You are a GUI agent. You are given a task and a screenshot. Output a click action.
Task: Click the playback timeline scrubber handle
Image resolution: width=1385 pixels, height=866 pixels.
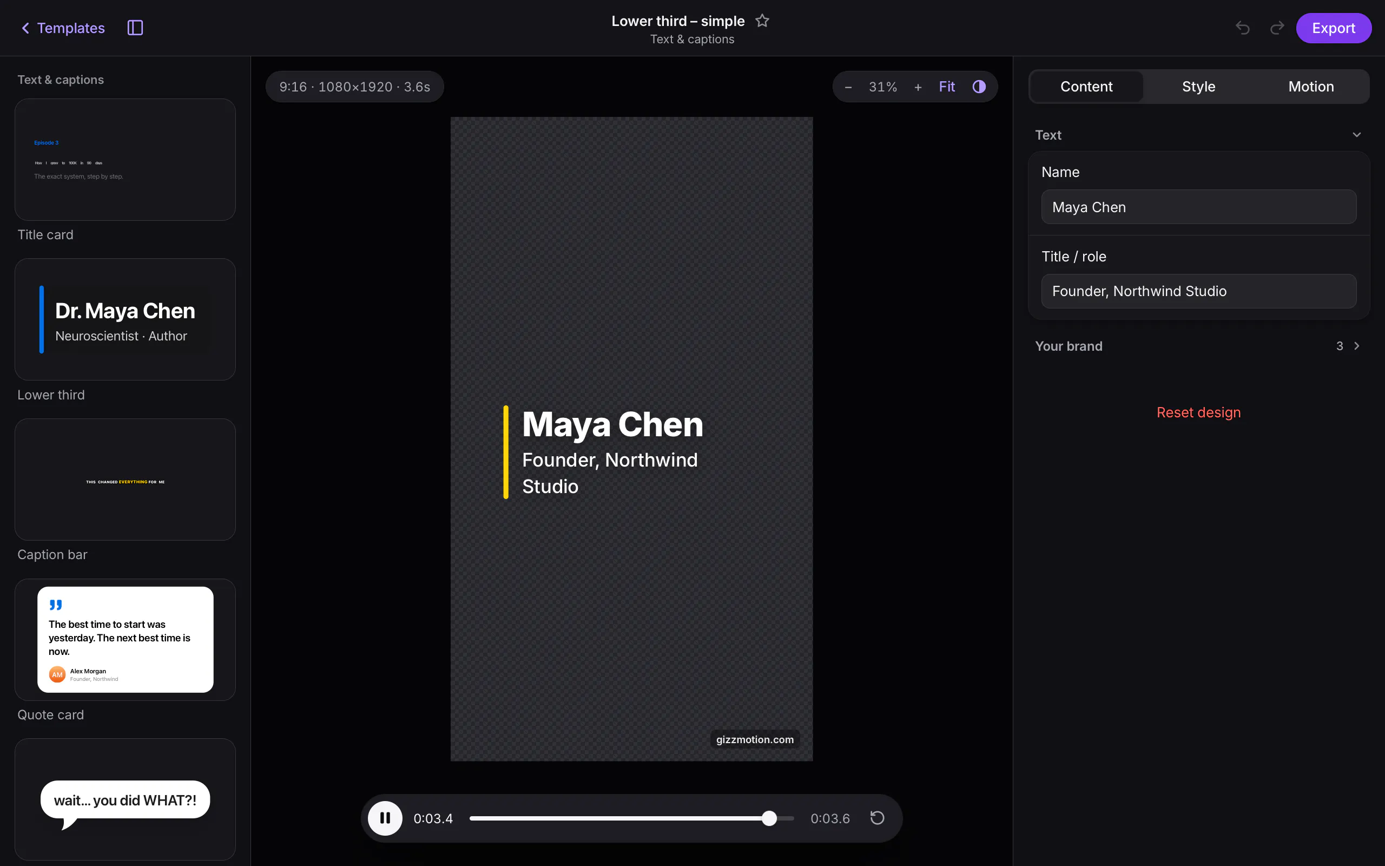769,818
